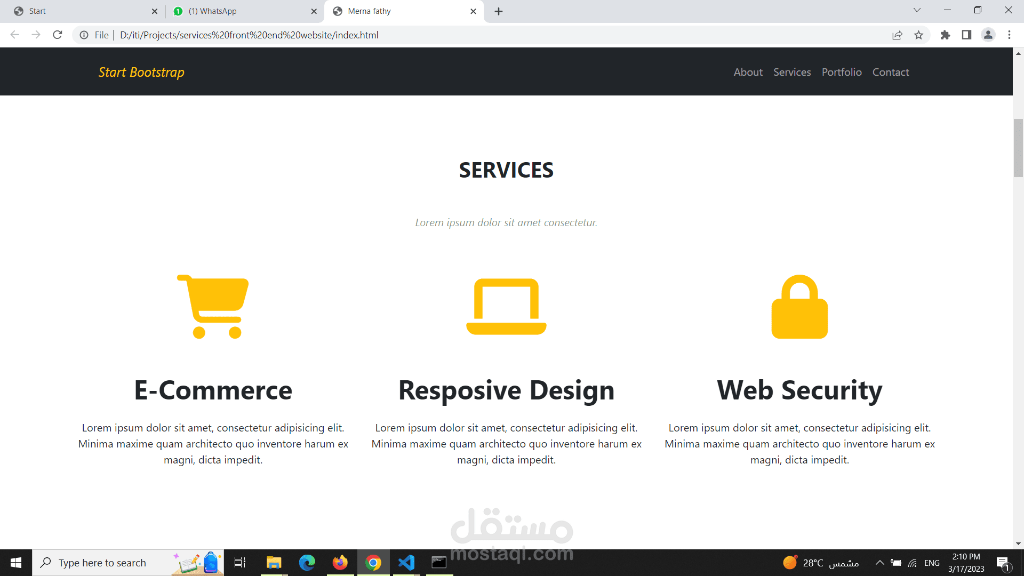Open the tab search dropdown chevron

[x=917, y=11]
